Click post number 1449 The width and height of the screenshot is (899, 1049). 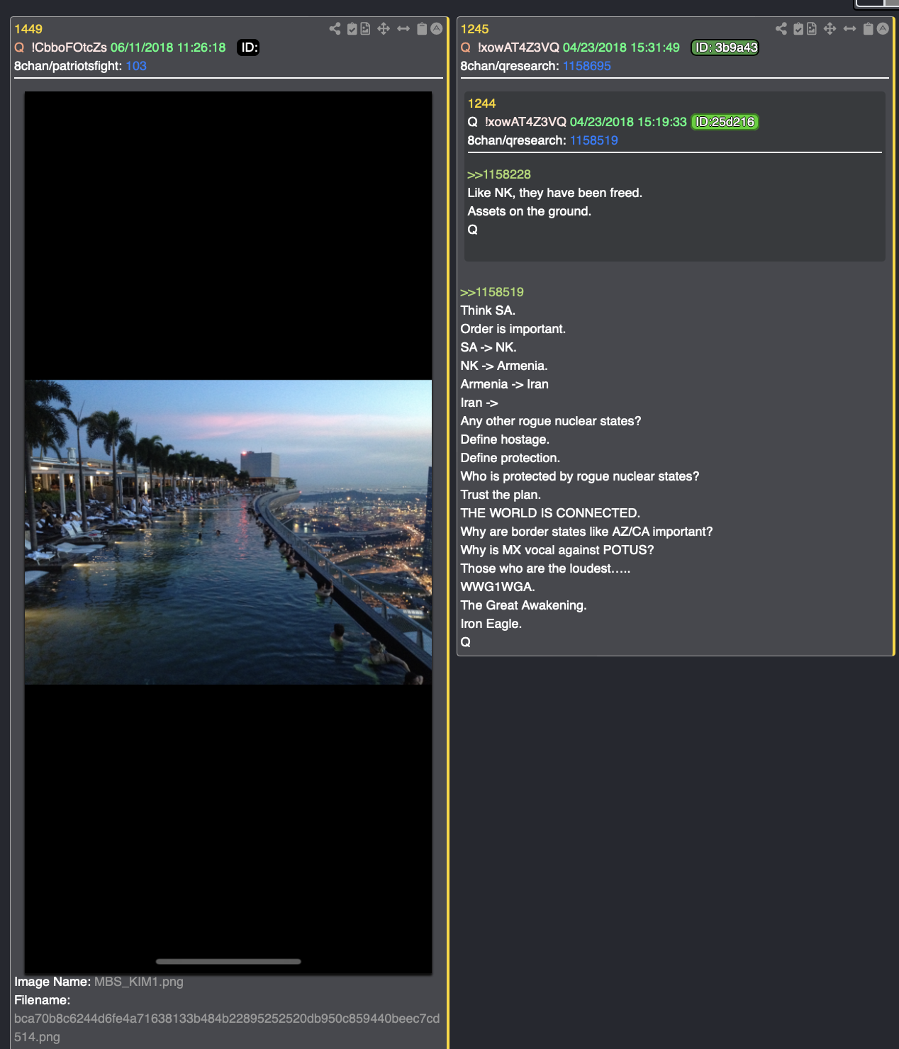(28, 29)
